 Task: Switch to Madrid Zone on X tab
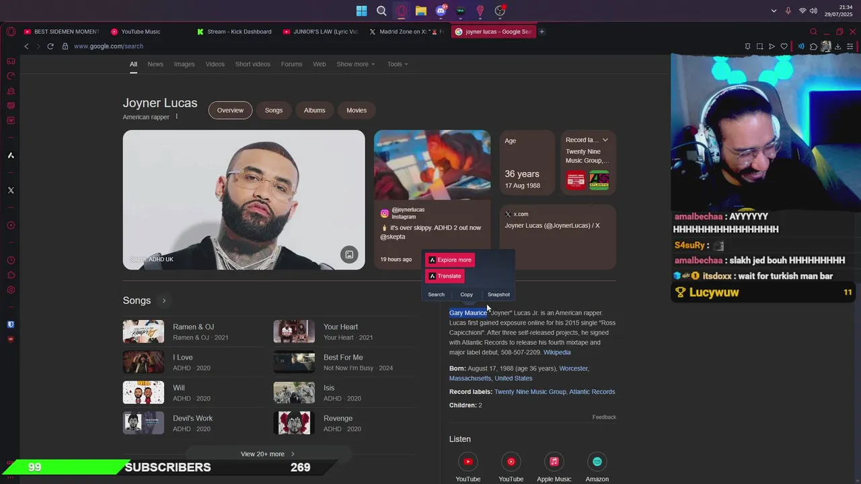[x=407, y=32]
